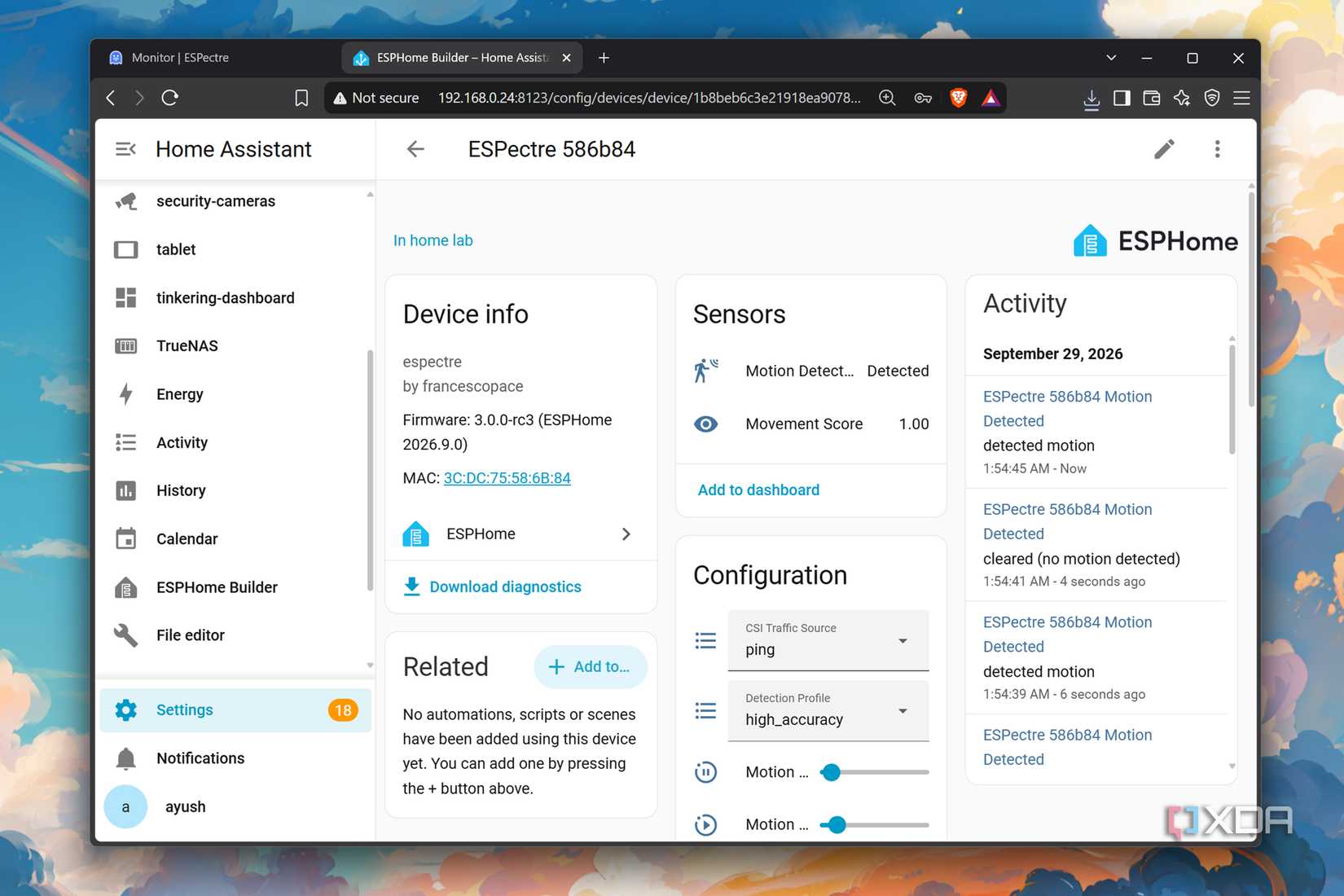The width and height of the screenshot is (1344, 896).
Task: Click the MAC address 3C:DC:75:58:6B:84 link
Action: point(507,478)
